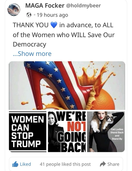Expand post with ...Show more

pos(32,54)
